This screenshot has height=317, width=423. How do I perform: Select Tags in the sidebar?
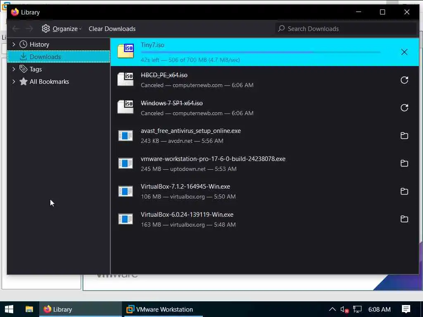tap(59, 69)
